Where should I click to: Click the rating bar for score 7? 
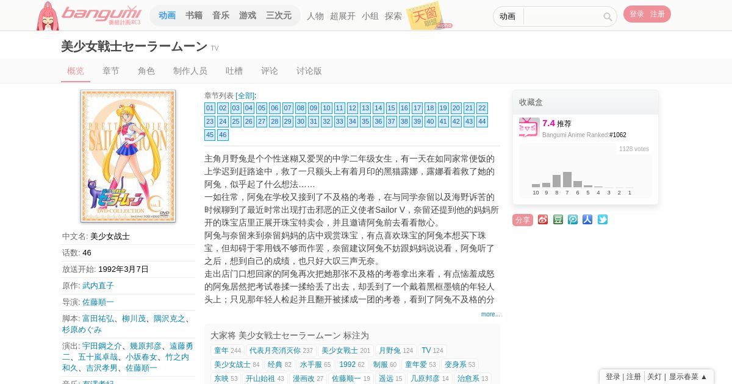point(567,180)
